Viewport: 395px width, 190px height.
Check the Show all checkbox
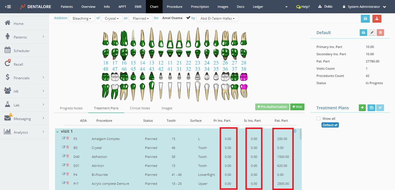pos(319,119)
